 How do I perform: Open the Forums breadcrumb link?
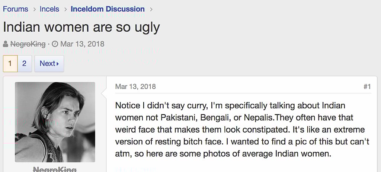point(15,9)
